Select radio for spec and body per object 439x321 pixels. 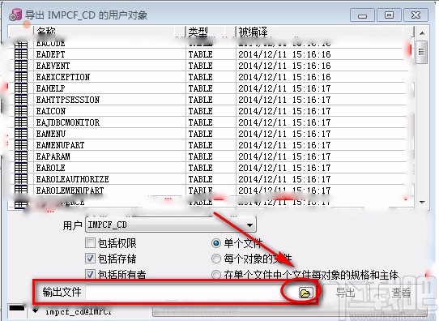coord(216,275)
